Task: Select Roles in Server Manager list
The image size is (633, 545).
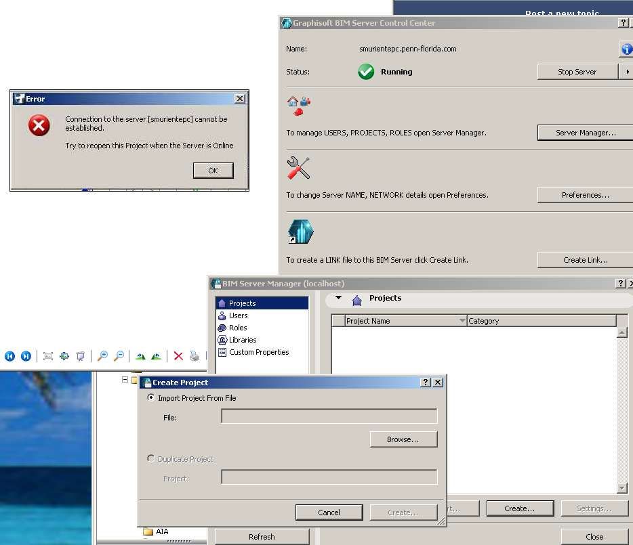Action: [x=262, y=328]
